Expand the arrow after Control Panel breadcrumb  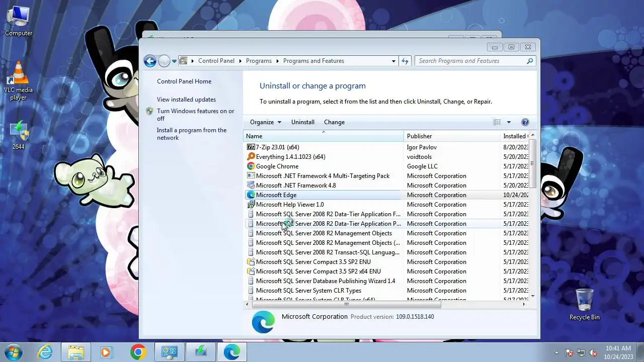coord(240,61)
